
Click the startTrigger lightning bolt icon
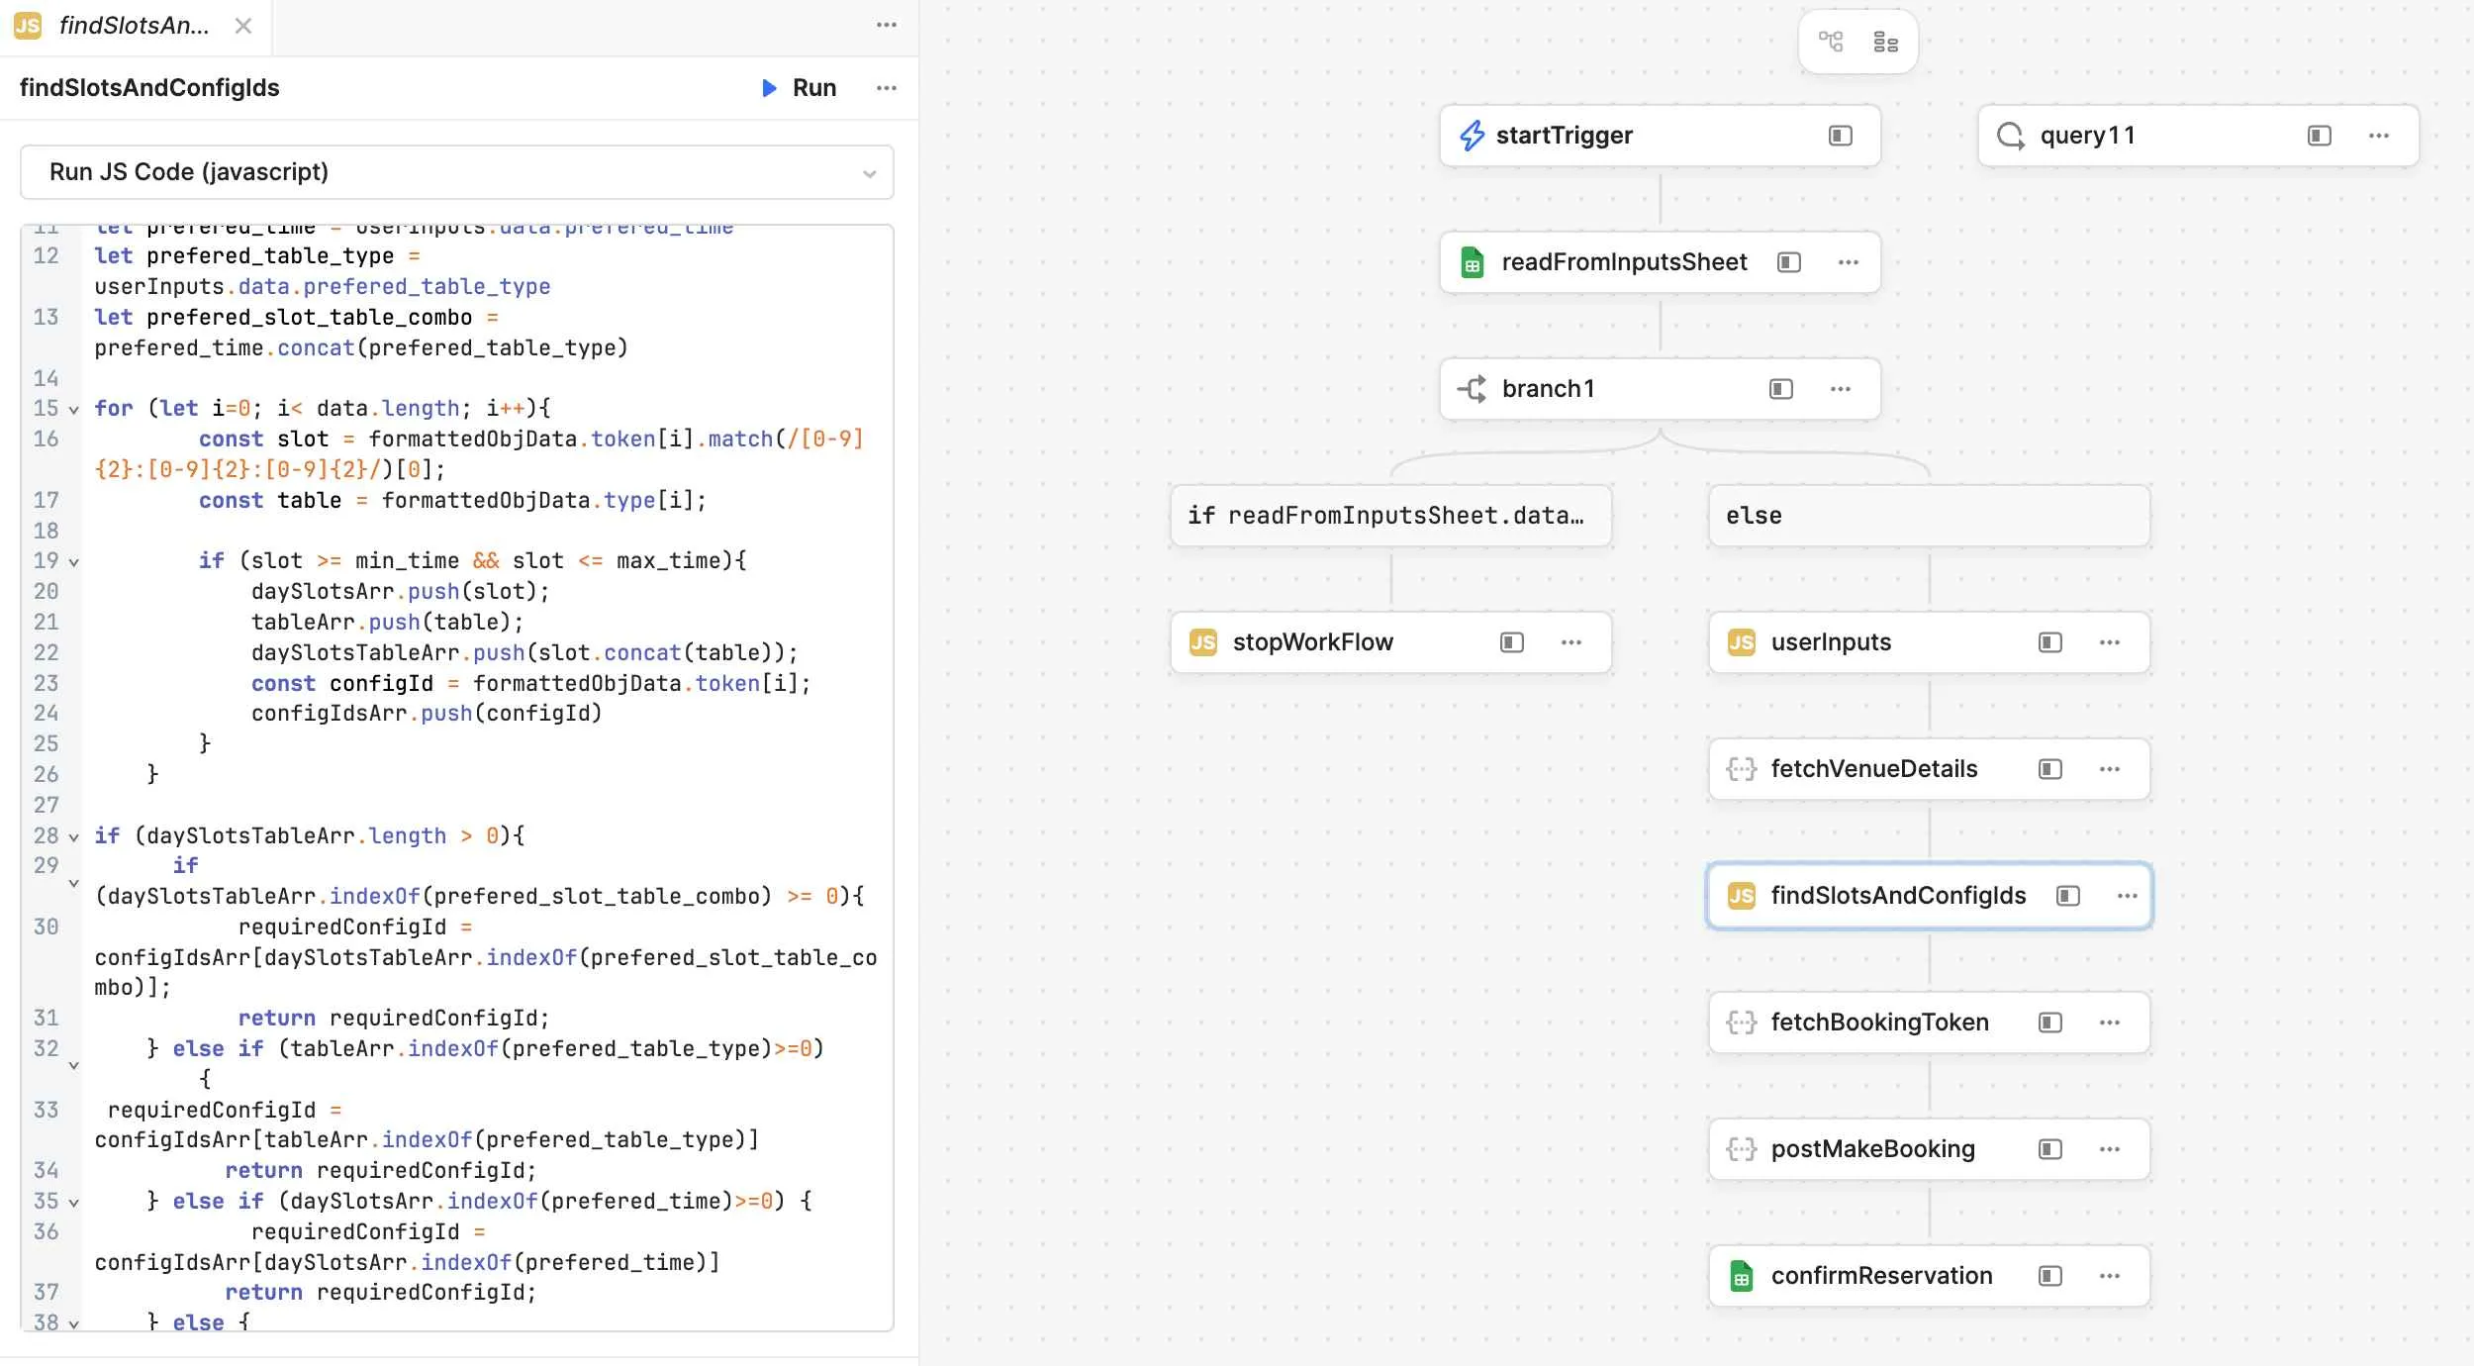(1473, 136)
